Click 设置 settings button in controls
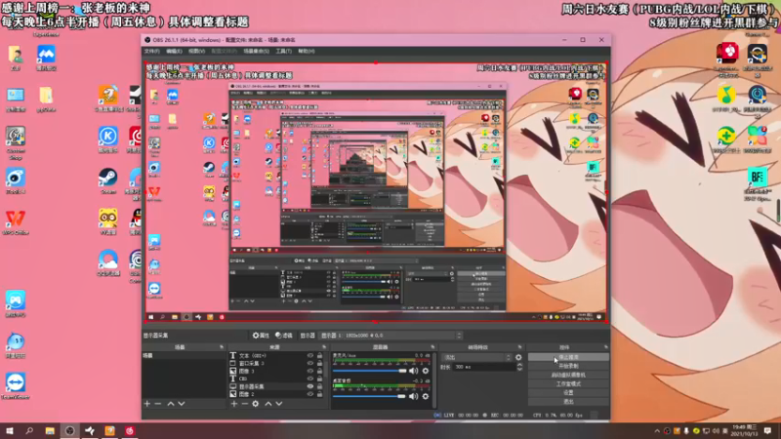 [x=568, y=393]
